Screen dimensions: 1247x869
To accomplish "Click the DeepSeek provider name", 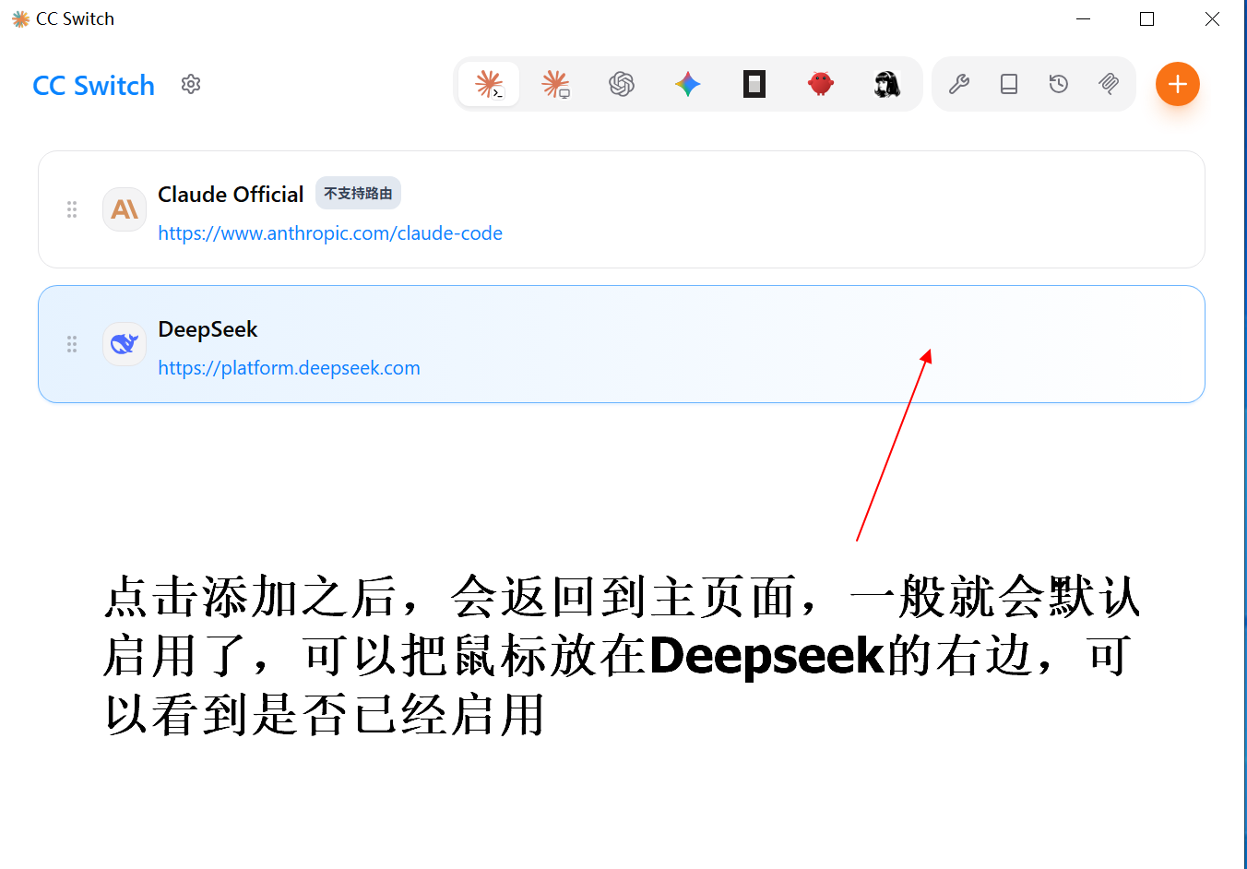I will tap(208, 329).
